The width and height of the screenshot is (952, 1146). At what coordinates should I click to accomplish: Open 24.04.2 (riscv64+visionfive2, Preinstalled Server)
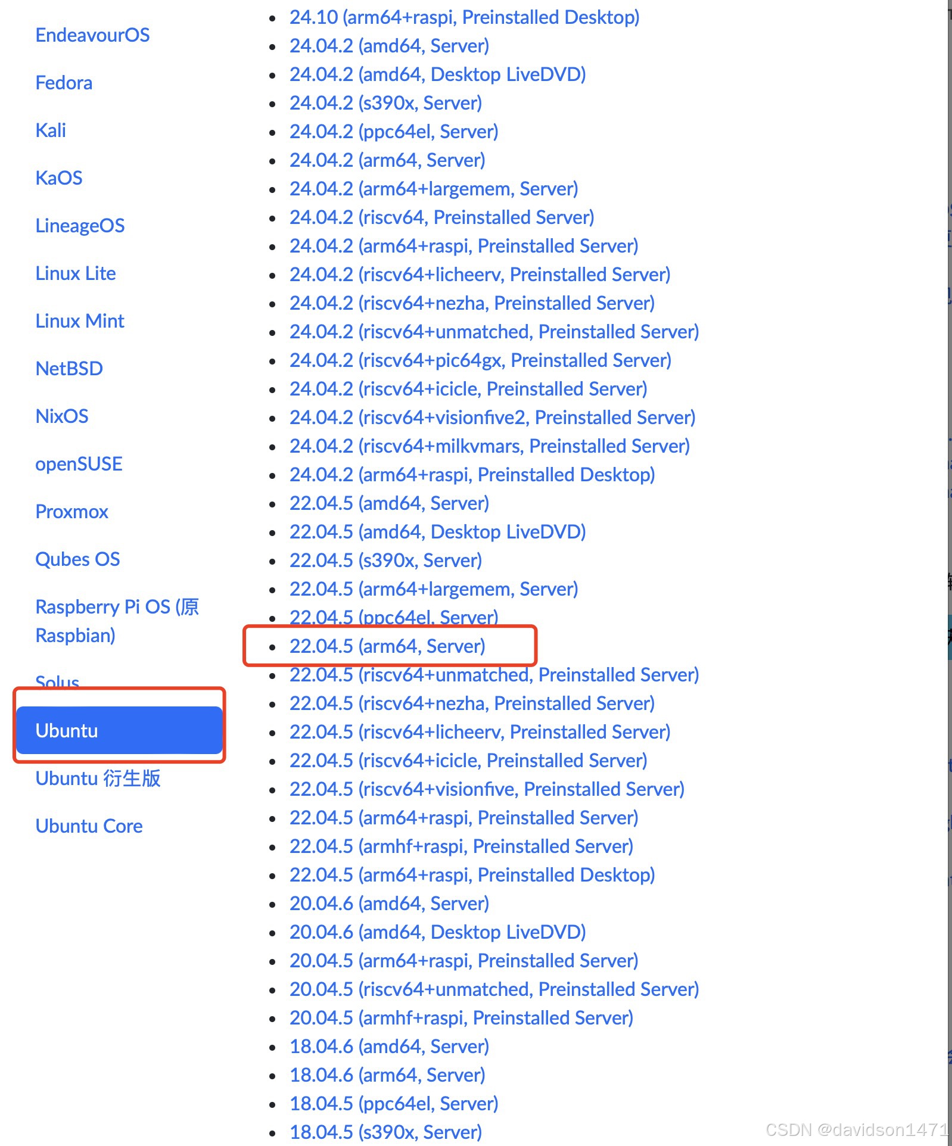(x=493, y=418)
